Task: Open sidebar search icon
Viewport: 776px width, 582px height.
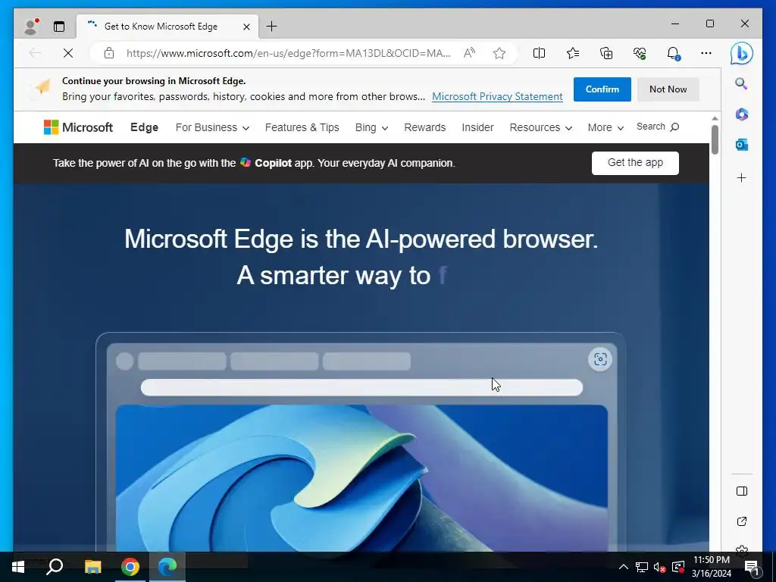Action: (741, 83)
